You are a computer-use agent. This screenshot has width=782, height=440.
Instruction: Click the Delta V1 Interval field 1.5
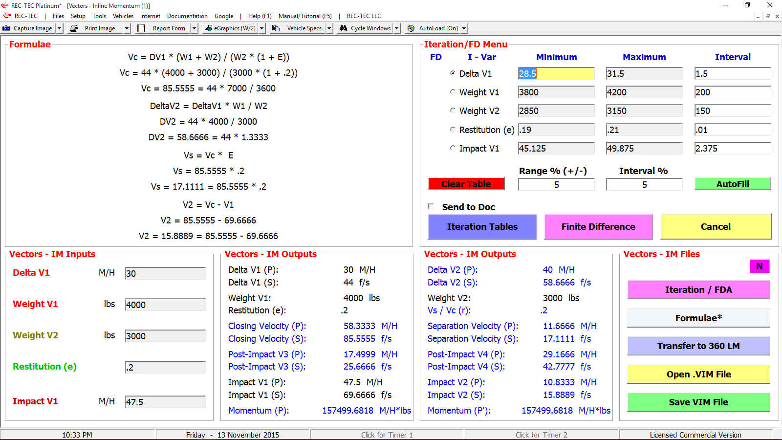click(733, 73)
